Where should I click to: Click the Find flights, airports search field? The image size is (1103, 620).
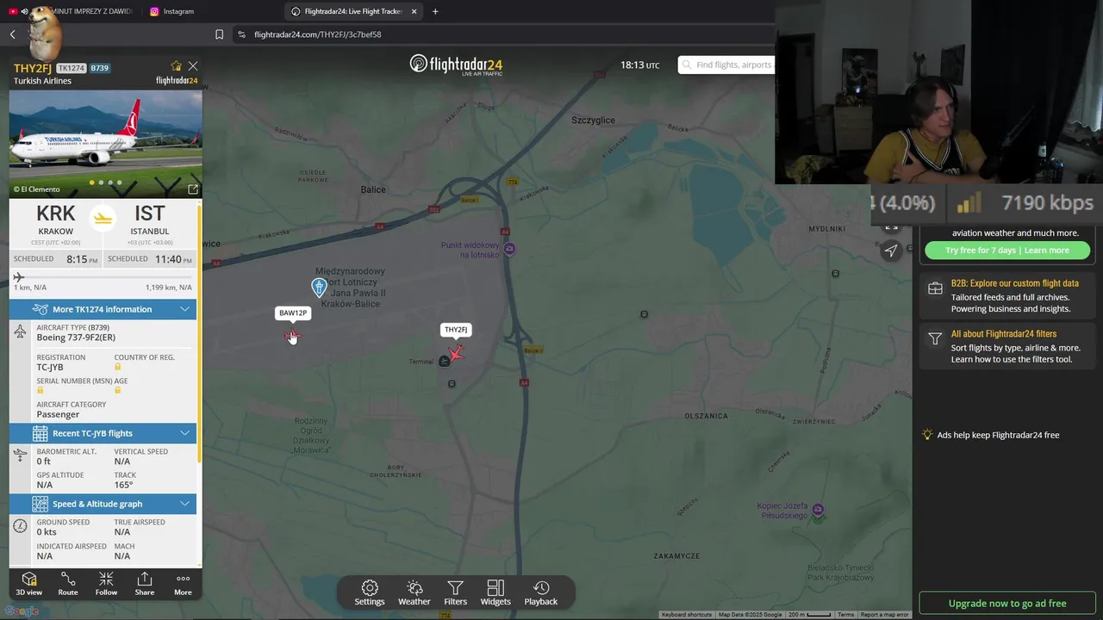coord(726,65)
